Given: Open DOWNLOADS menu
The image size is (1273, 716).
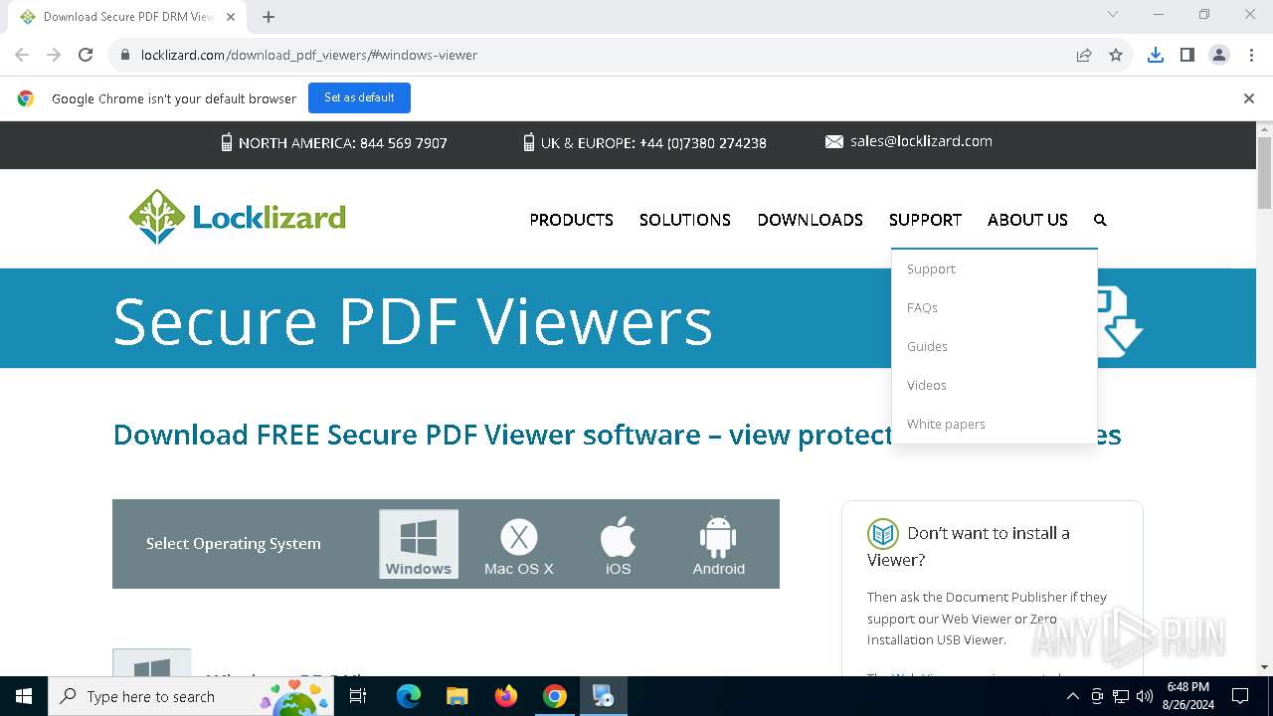Looking at the screenshot, I should point(810,220).
